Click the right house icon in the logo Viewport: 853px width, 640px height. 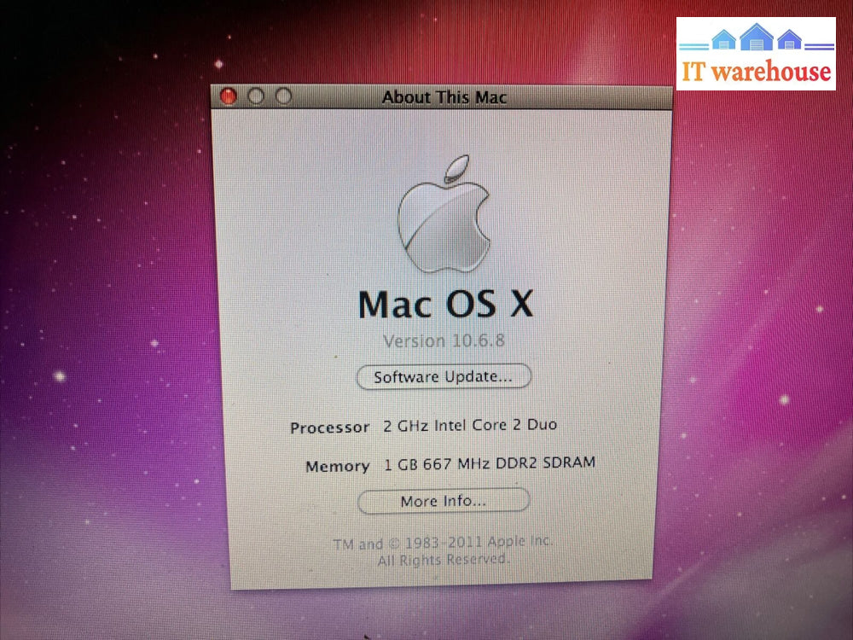[x=790, y=40]
